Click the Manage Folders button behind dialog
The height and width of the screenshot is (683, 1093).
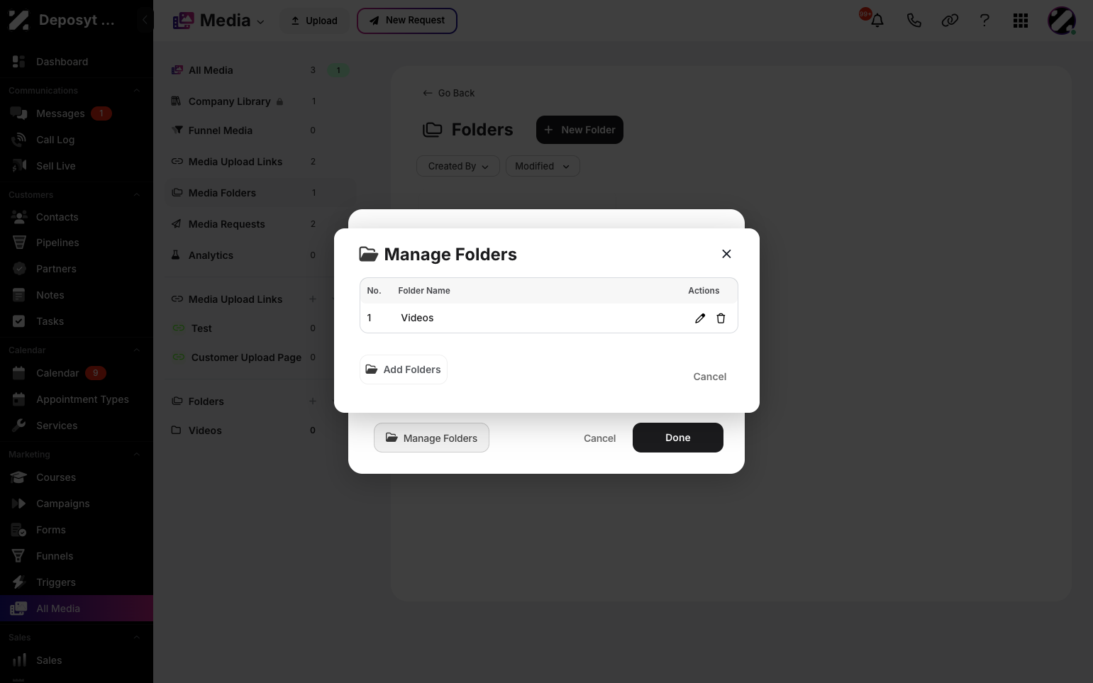[x=431, y=438]
